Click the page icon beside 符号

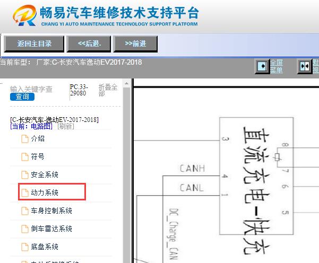(25, 157)
